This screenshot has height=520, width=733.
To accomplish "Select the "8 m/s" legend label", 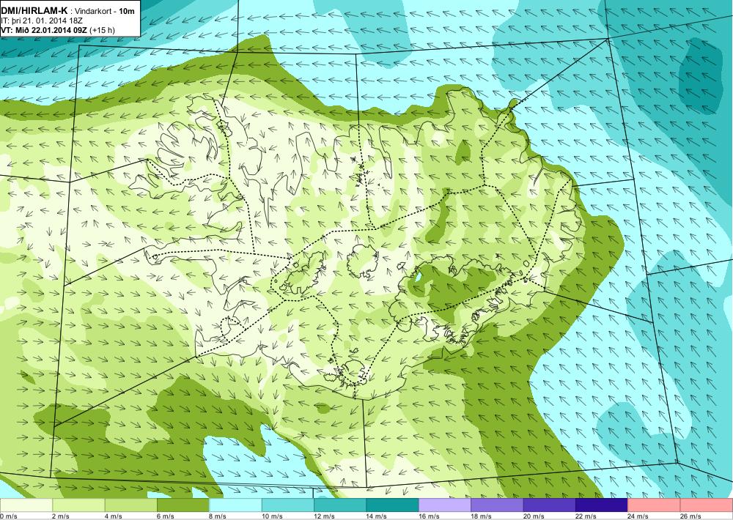I will point(218,516).
